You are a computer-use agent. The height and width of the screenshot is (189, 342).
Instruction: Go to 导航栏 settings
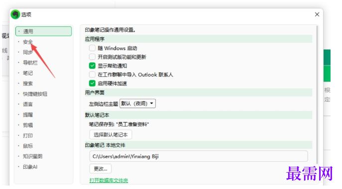[30, 63]
